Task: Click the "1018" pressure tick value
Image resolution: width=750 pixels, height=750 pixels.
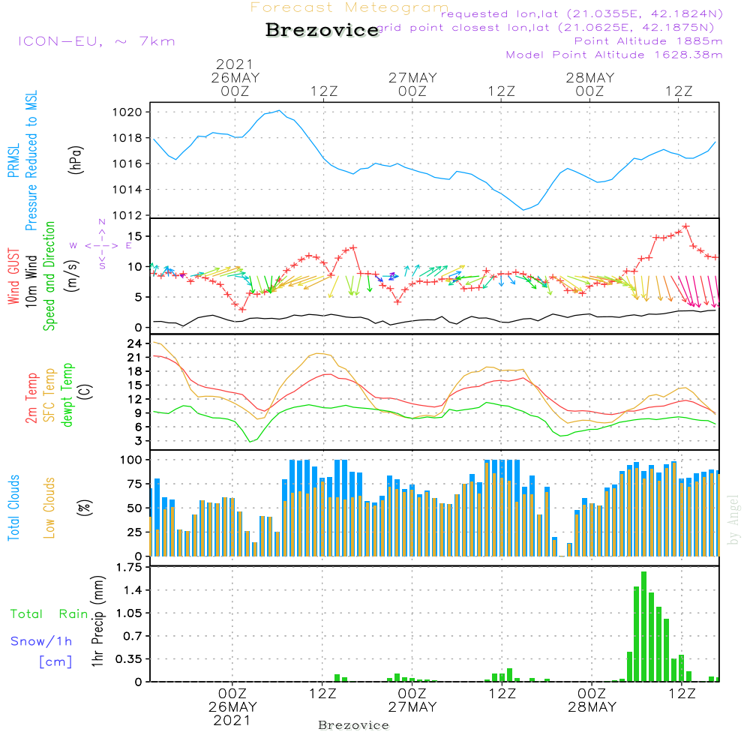Action: (x=127, y=138)
